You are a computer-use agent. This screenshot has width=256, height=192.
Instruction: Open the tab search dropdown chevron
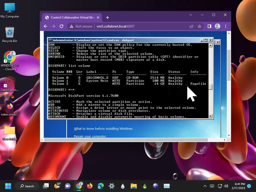[x=190, y=15]
